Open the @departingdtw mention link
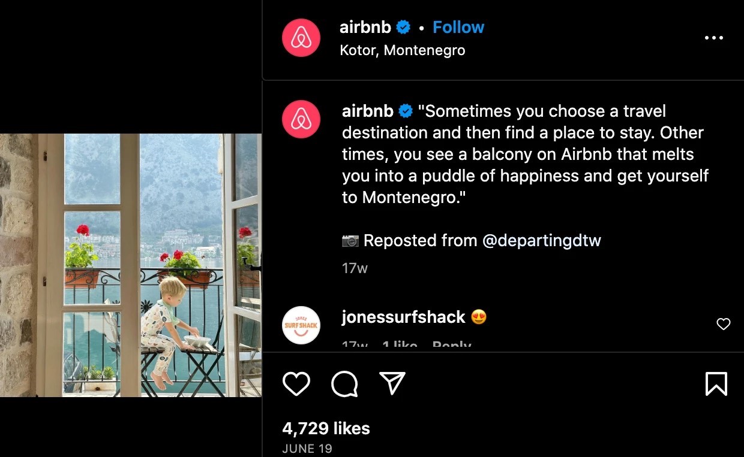744x457 pixels. [542, 240]
